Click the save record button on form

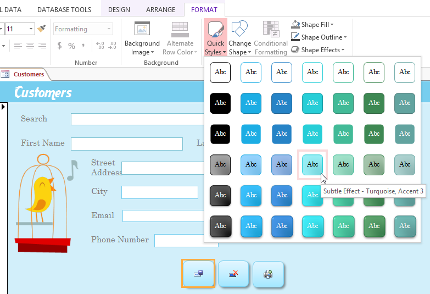coord(198,274)
